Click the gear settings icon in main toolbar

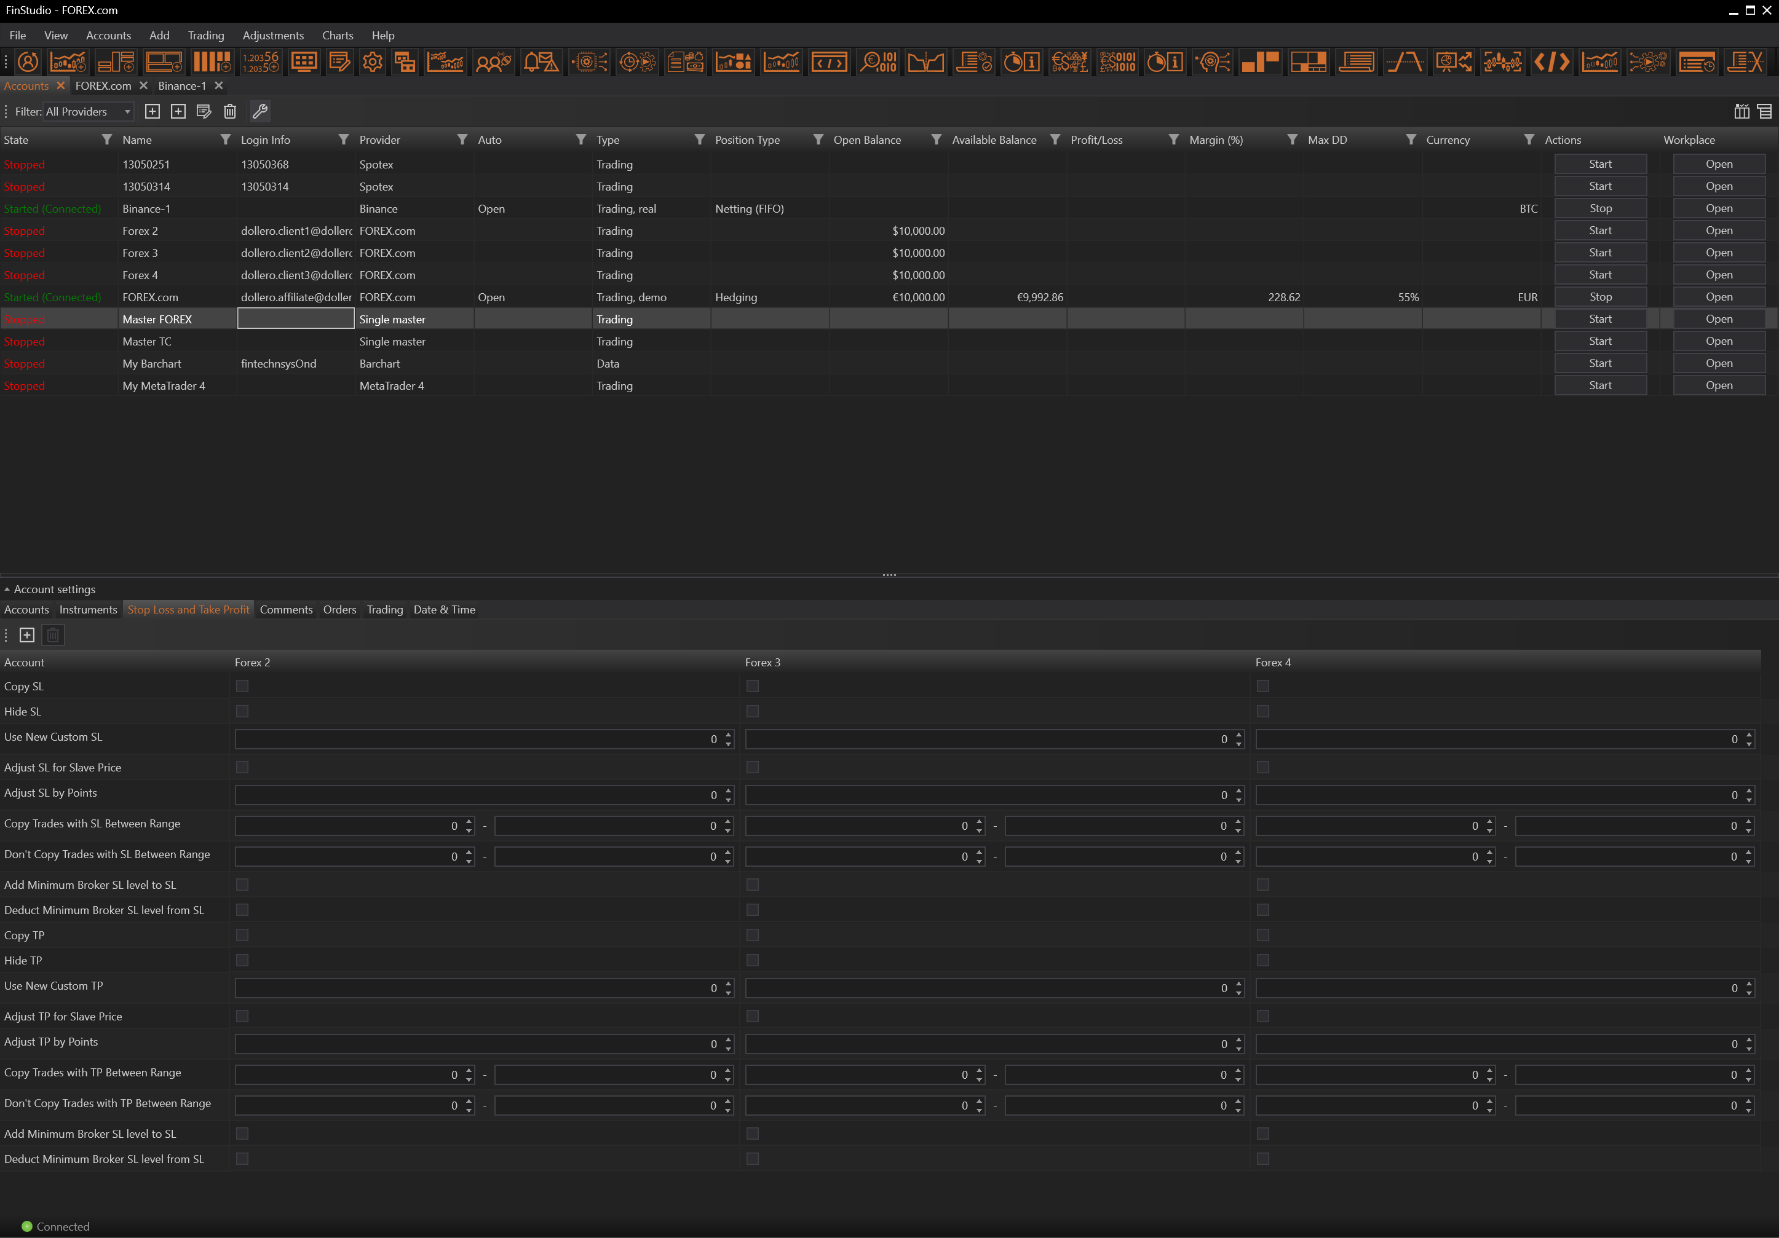(x=373, y=62)
